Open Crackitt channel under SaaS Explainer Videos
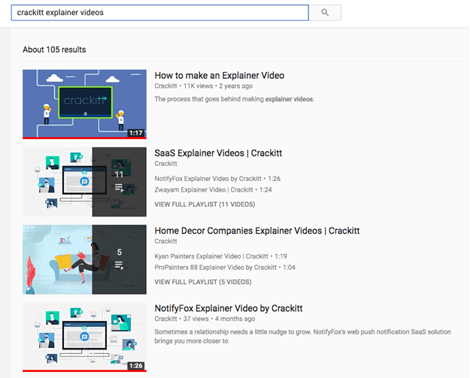 tap(165, 164)
